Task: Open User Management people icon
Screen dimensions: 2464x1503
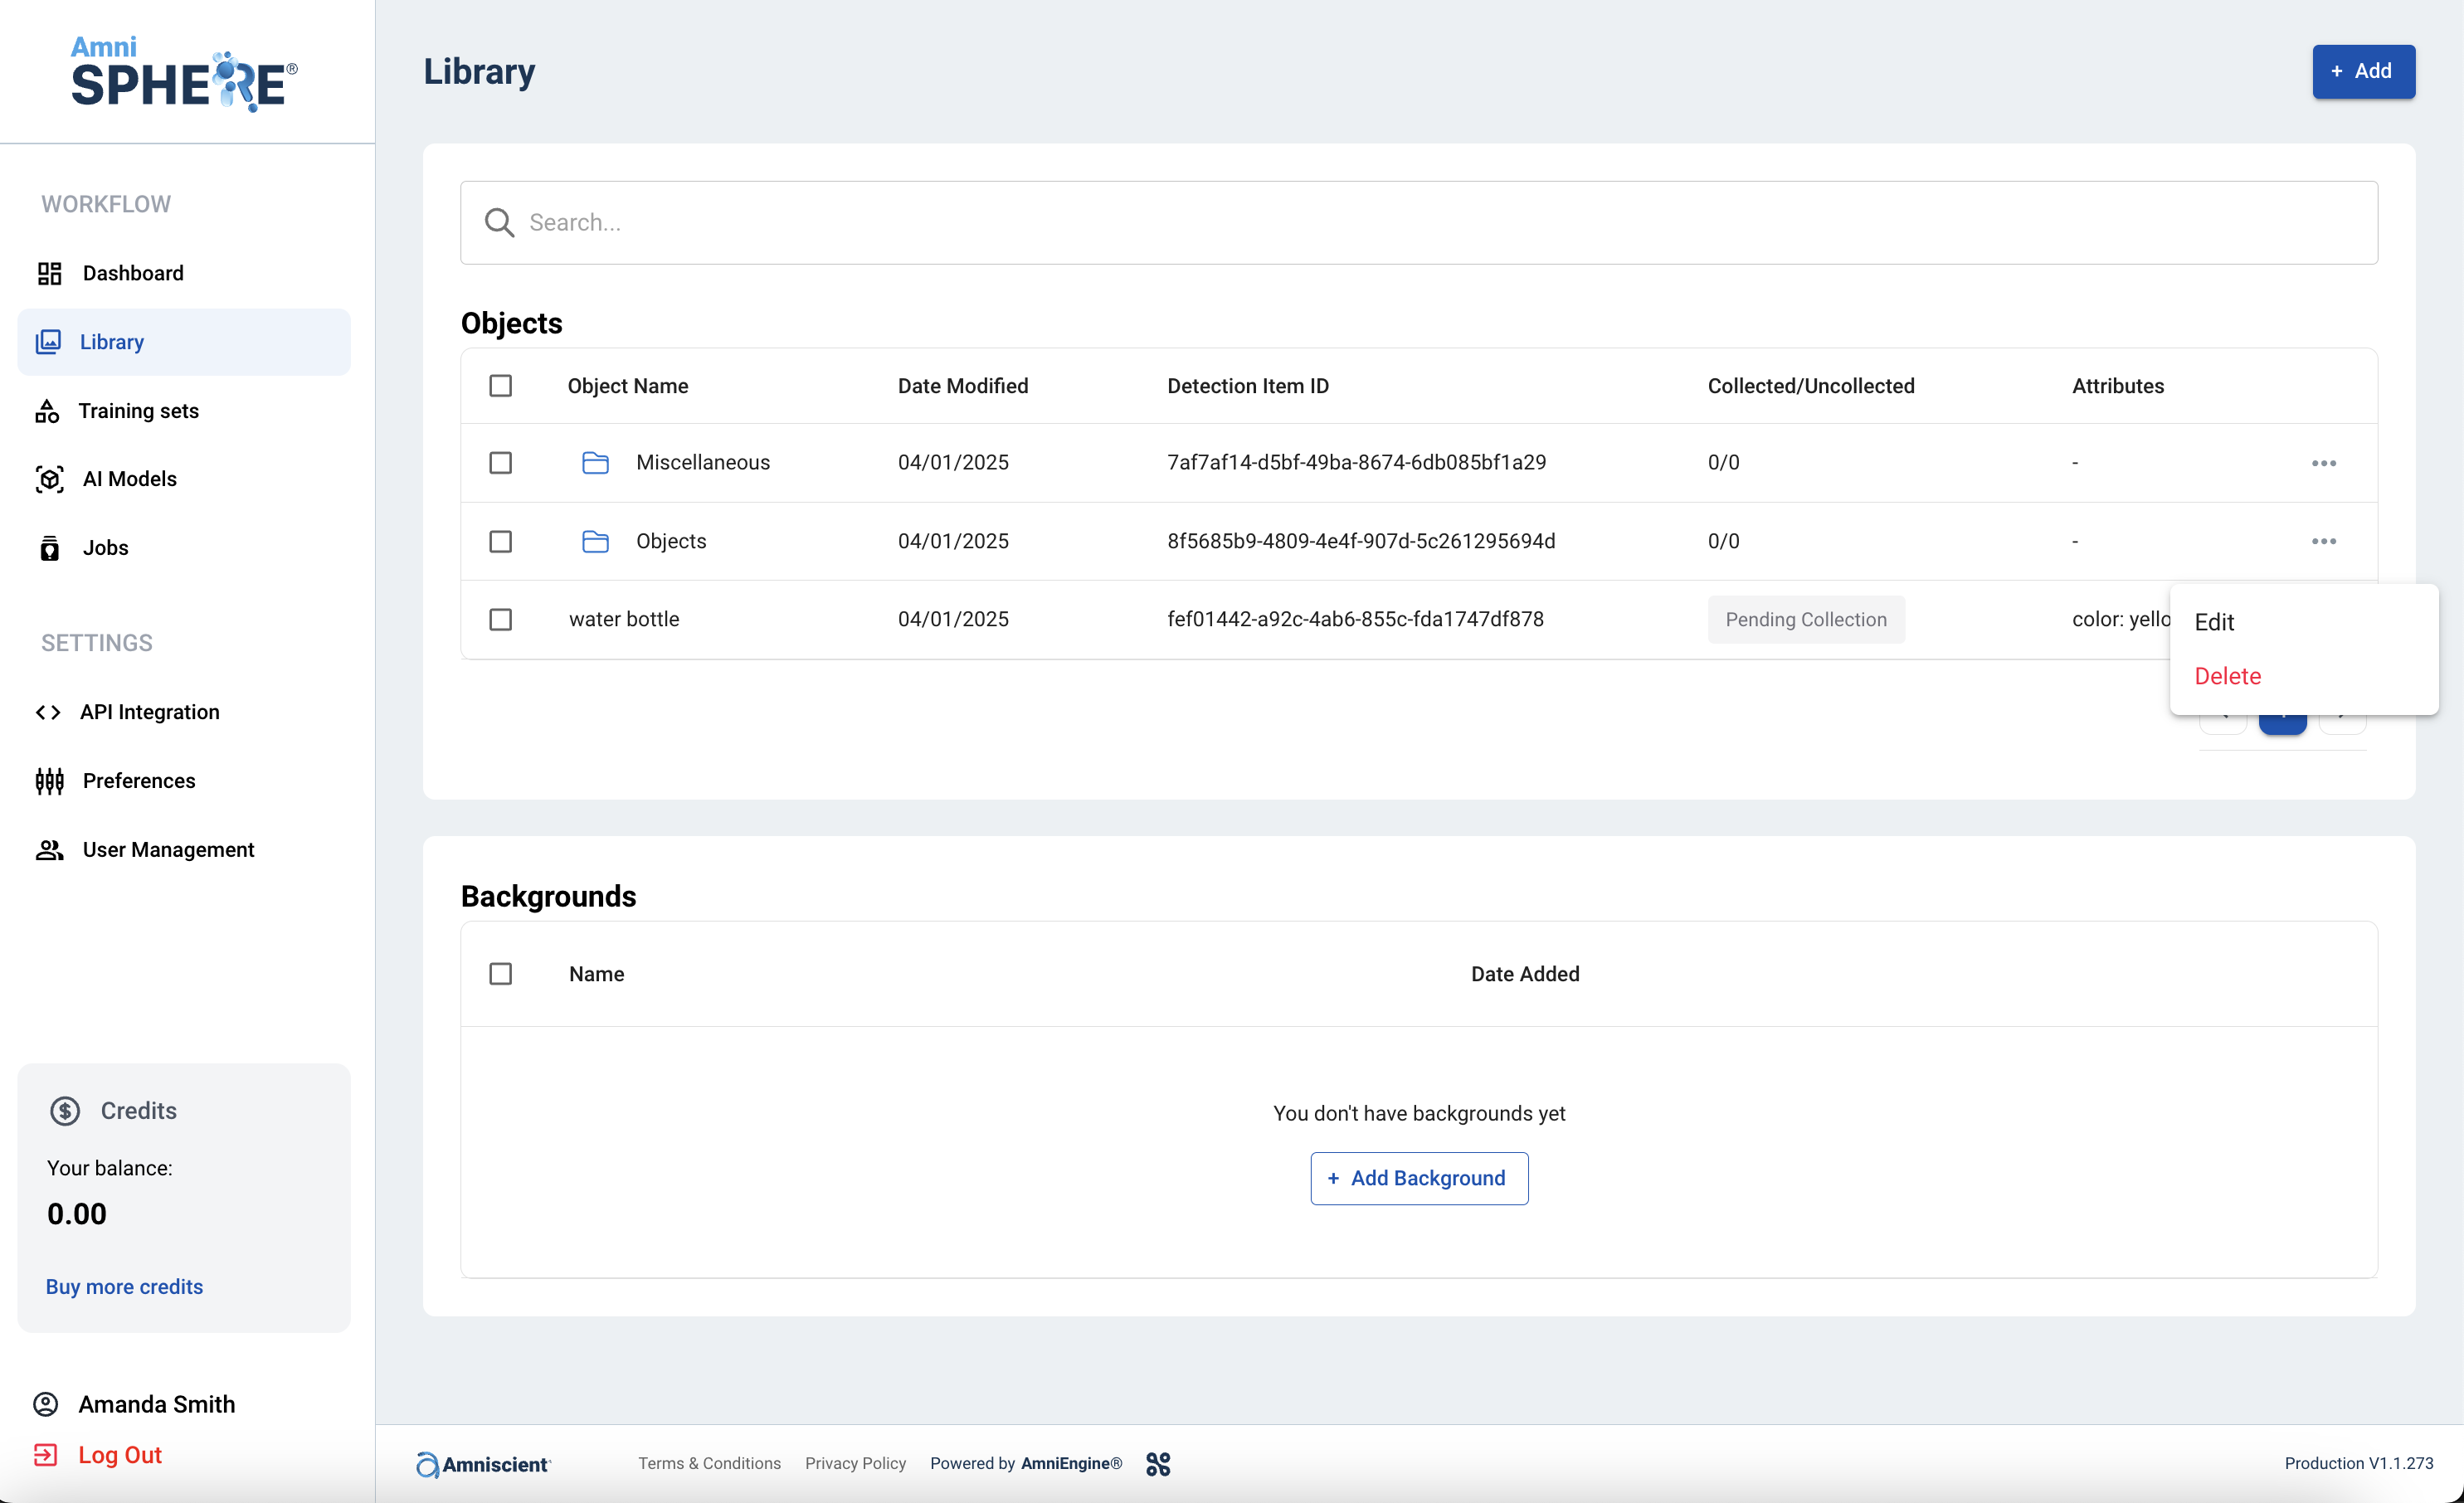Action: tap(49, 850)
